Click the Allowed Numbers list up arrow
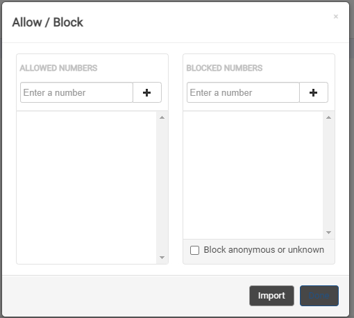Viewport: 354px width, 318px height. pos(162,117)
